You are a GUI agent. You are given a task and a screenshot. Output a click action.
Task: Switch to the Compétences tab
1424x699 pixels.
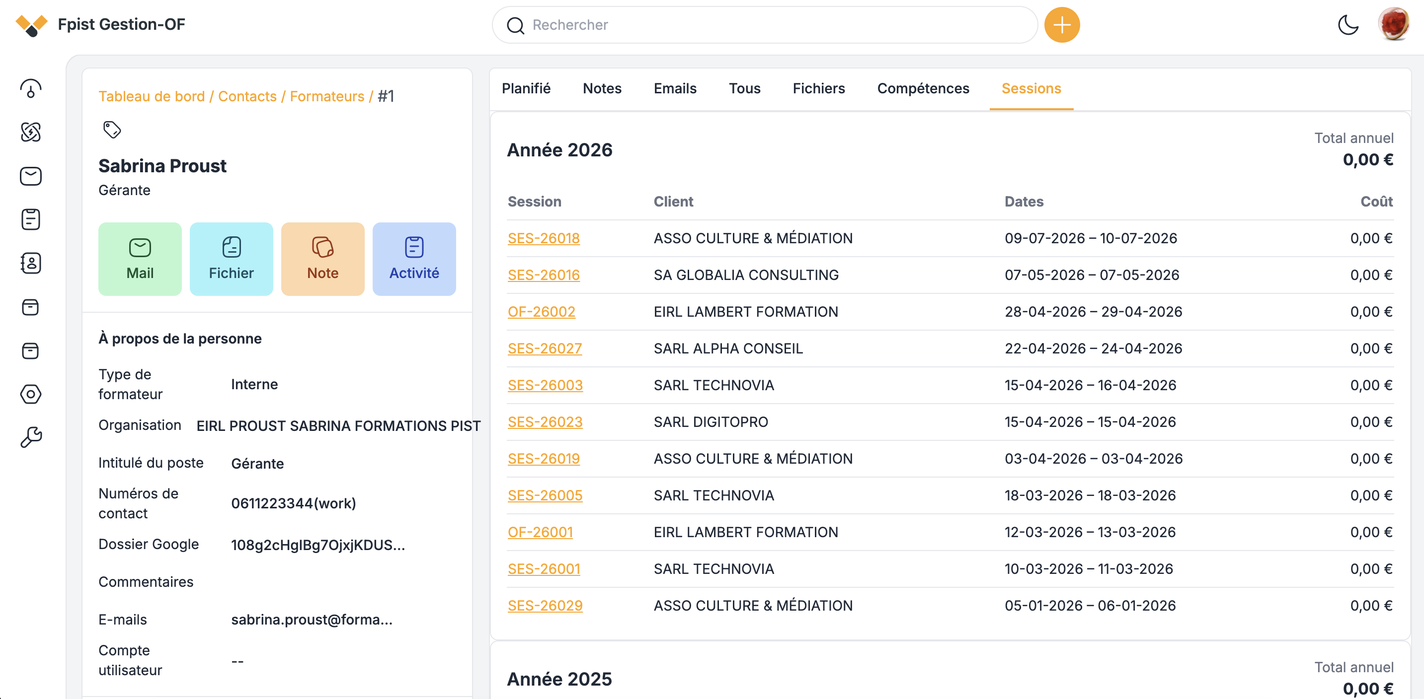point(923,88)
